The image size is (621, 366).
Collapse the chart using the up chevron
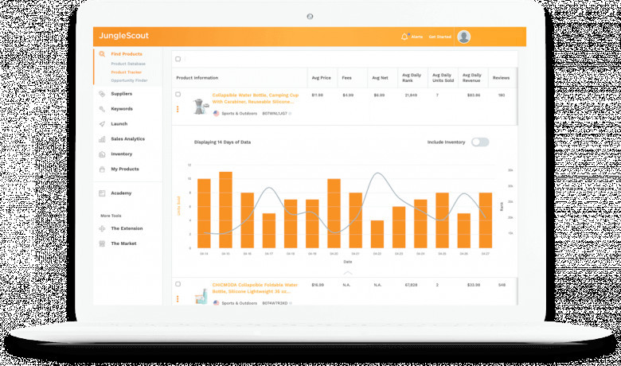348,273
